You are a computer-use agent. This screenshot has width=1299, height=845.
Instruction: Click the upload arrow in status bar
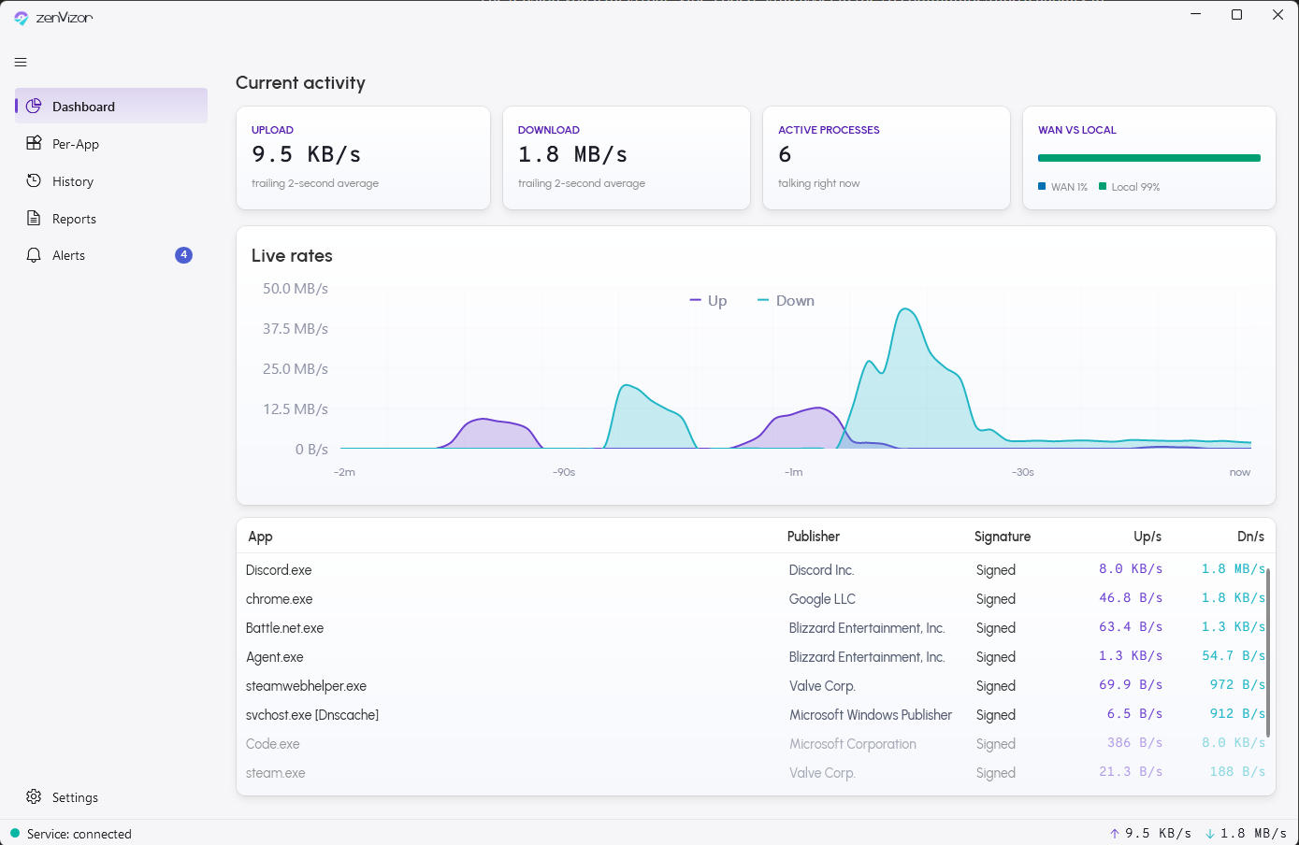[1114, 833]
